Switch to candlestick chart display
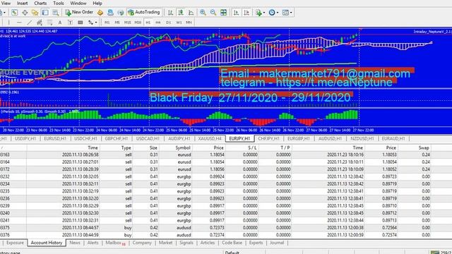Image resolution: width=452 pixels, height=254 pixels. tap(181, 13)
